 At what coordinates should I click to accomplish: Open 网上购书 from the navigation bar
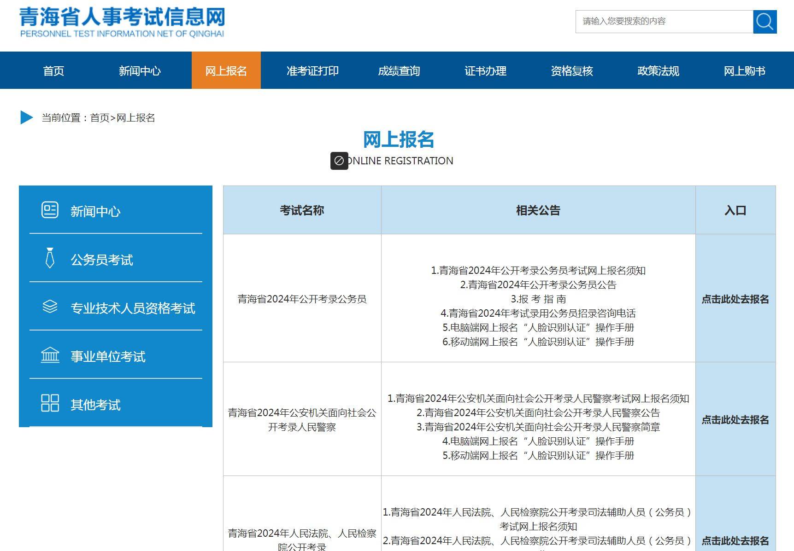(744, 71)
